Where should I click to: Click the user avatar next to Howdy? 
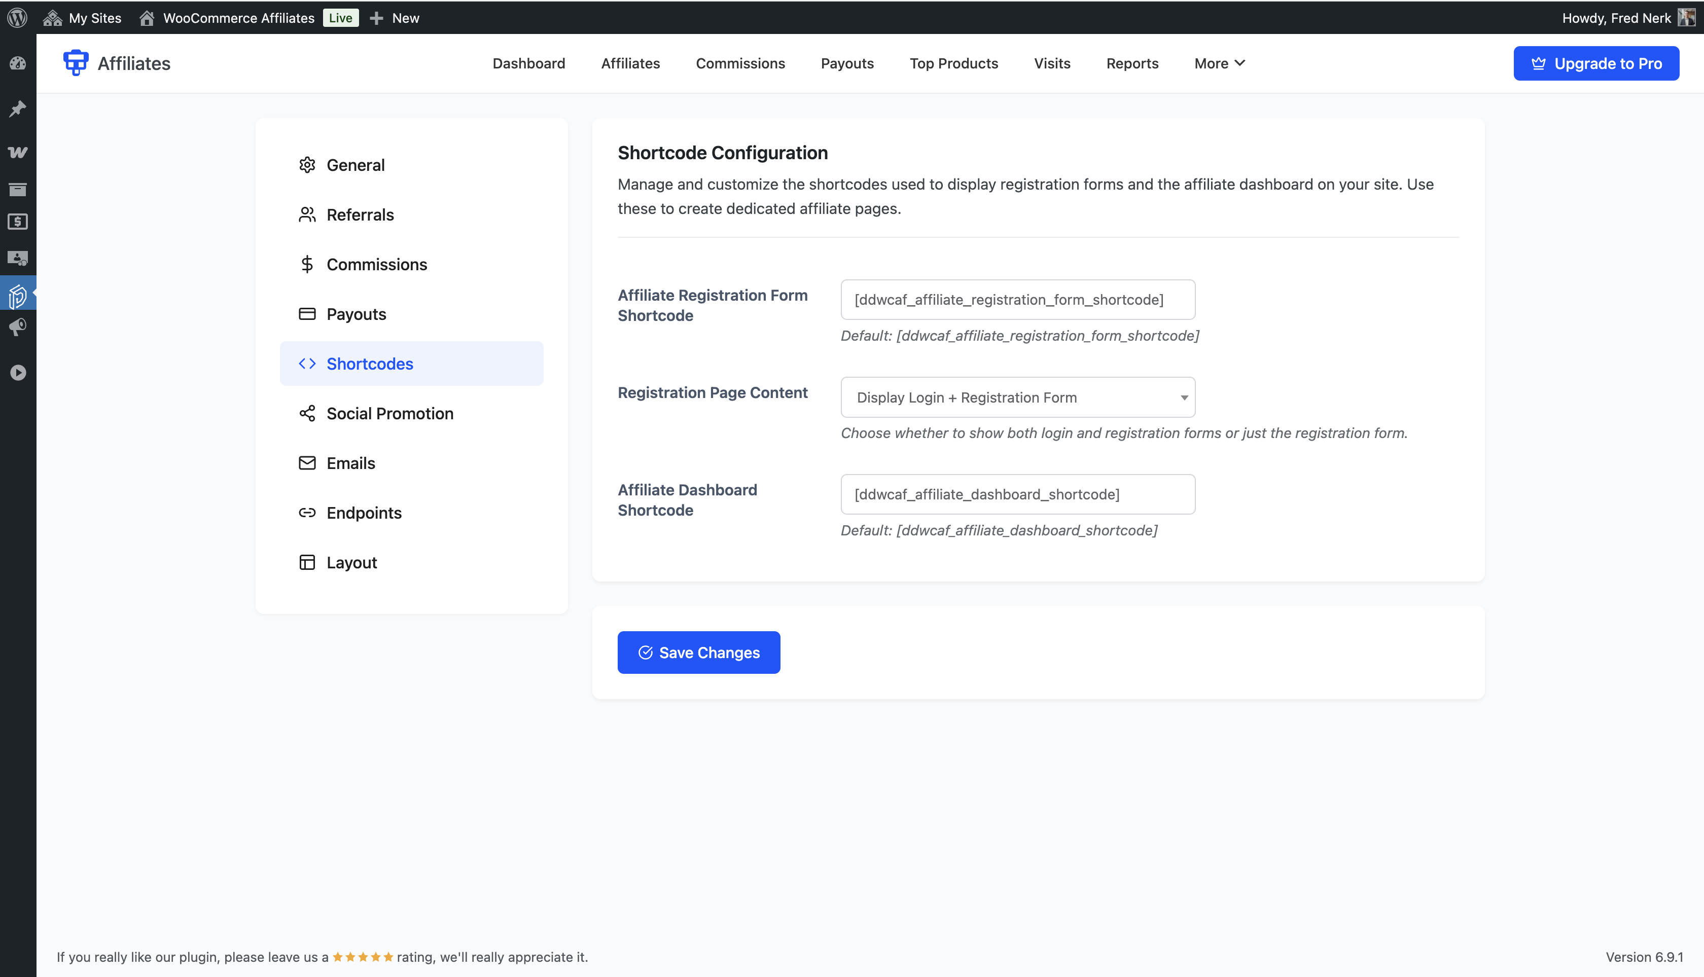1687,17
